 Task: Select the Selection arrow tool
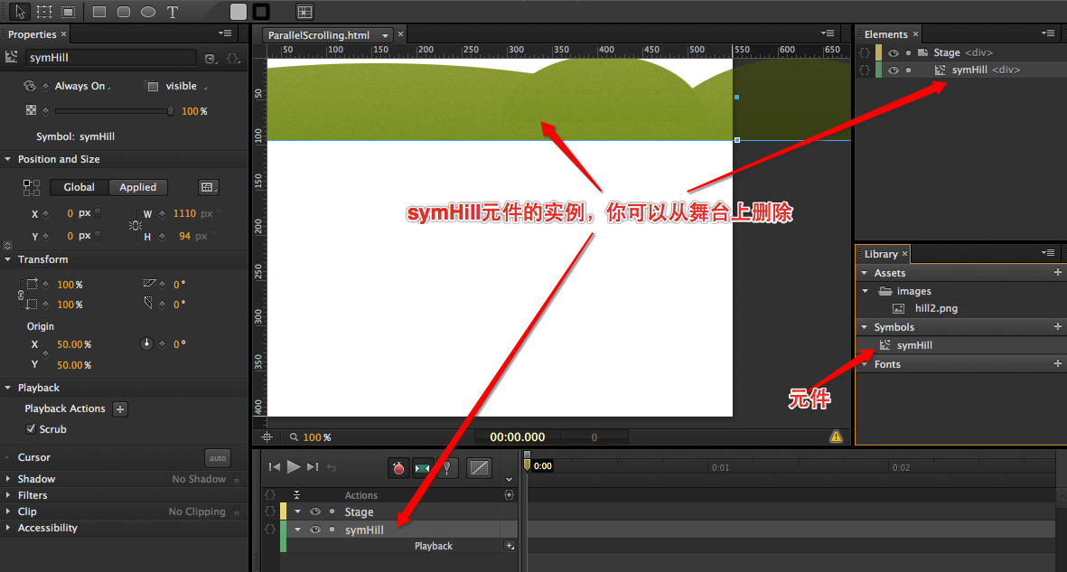coord(20,12)
